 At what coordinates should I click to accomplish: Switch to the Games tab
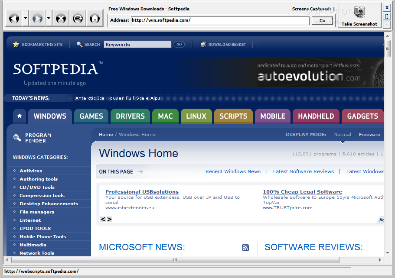tap(91, 116)
